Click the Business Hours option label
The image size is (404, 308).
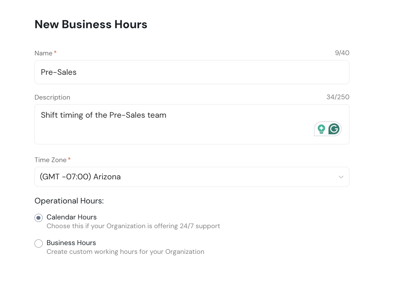tap(71, 243)
